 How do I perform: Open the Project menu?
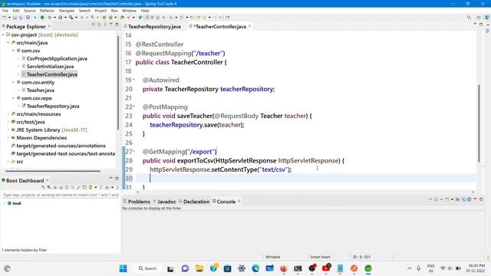tap(101, 11)
